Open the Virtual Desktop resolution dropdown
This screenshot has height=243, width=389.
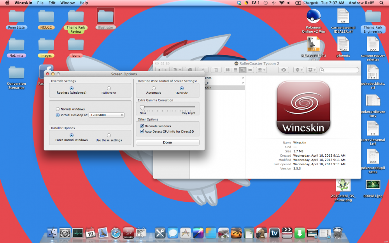point(107,115)
